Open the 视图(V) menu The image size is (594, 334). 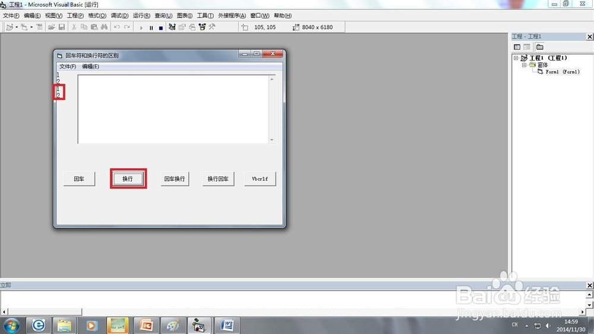[x=53, y=15]
